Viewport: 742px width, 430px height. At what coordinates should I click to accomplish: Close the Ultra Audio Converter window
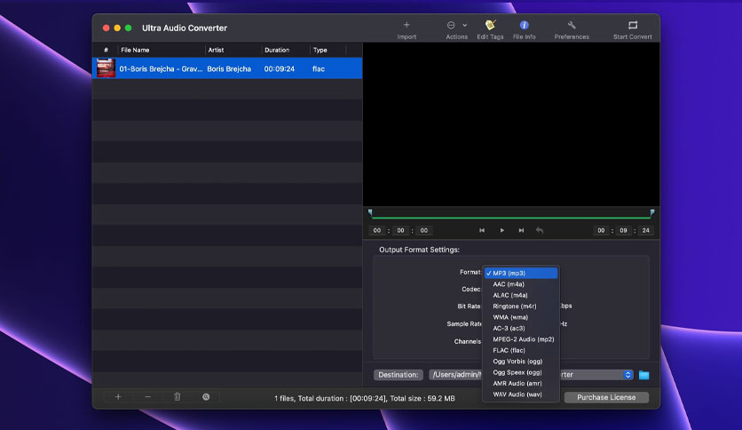(x=106, y=28)
